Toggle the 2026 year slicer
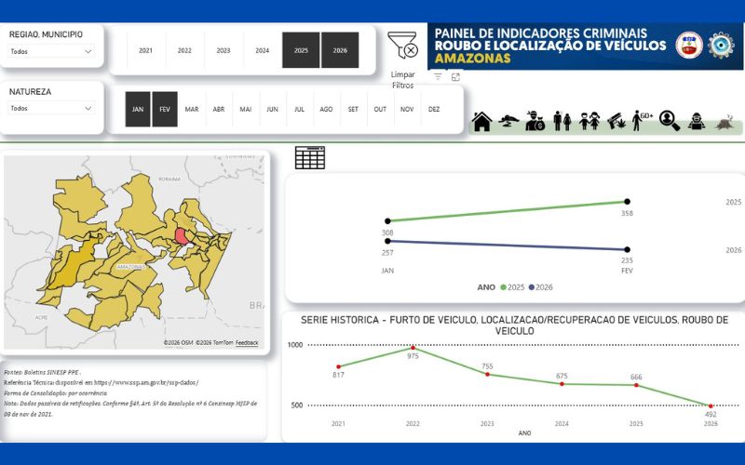 [x=340, y=50]
